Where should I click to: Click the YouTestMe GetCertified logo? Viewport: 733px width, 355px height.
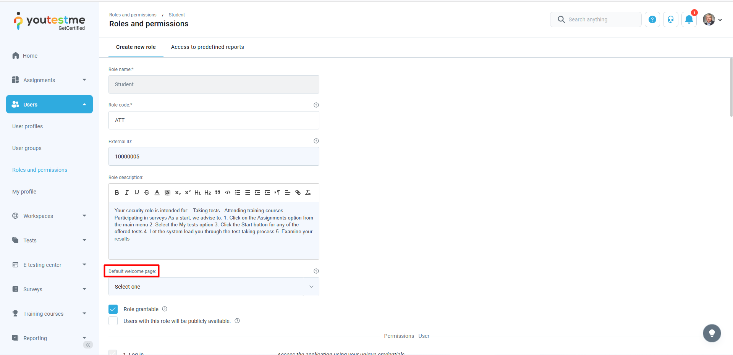tap(49, 21)
